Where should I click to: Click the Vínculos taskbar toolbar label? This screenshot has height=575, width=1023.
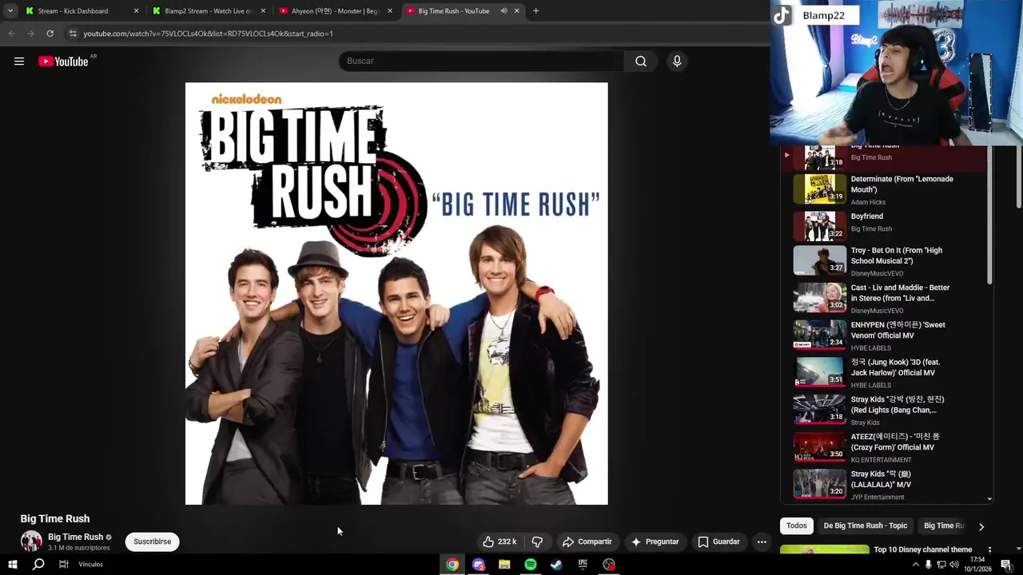pyautogui.click(x=91, y=565)
